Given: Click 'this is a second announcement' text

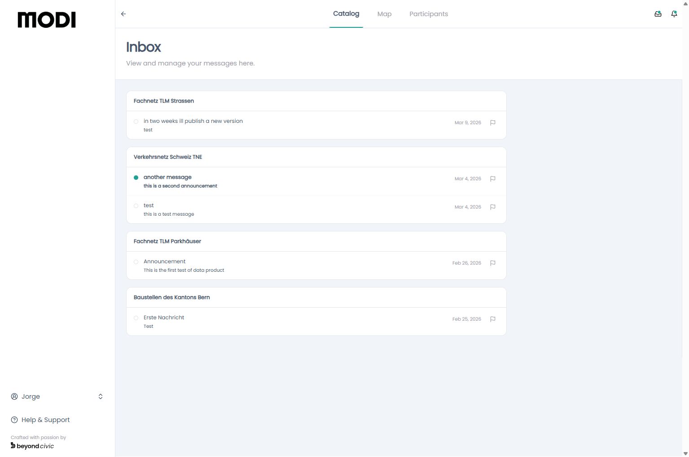Looking at the screenshot, I should [180, 186].
